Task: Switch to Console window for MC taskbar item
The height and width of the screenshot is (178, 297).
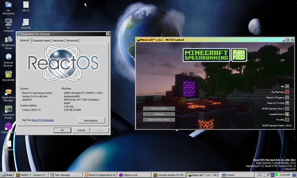Action: click(169, 175)
